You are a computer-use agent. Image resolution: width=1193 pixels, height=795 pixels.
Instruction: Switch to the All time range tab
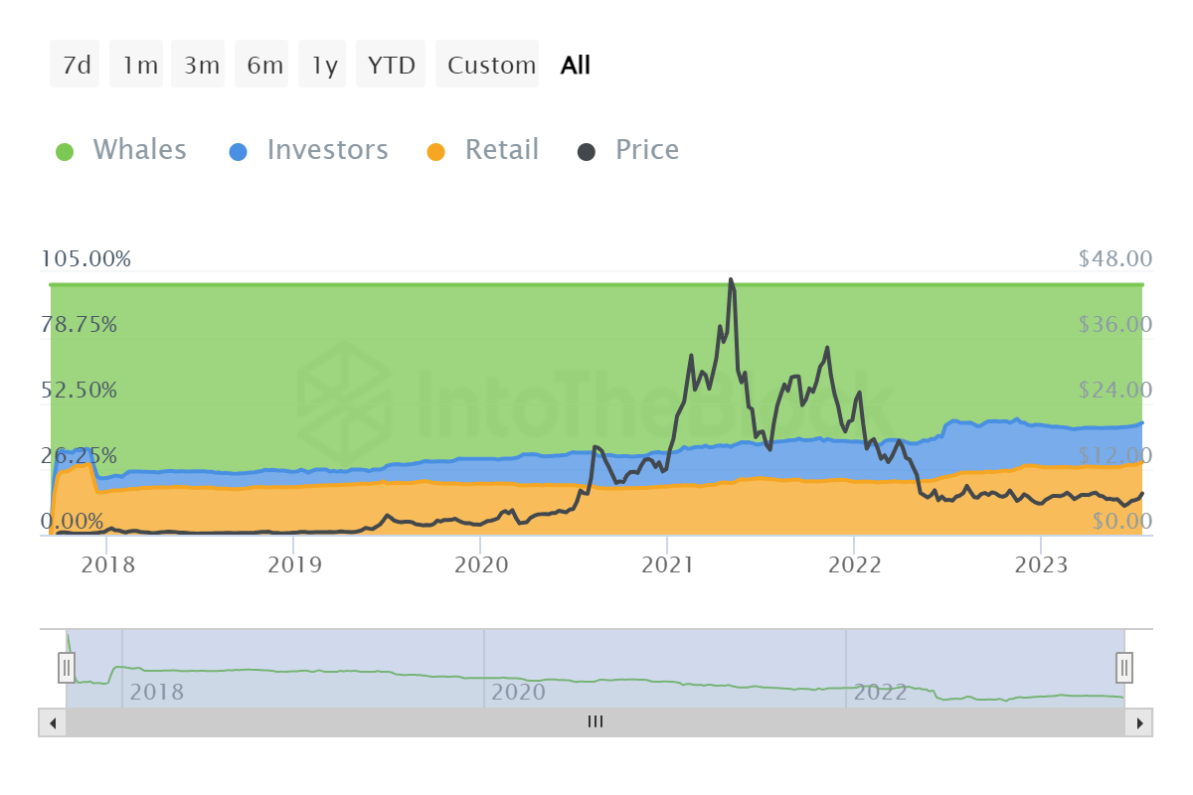575,64
